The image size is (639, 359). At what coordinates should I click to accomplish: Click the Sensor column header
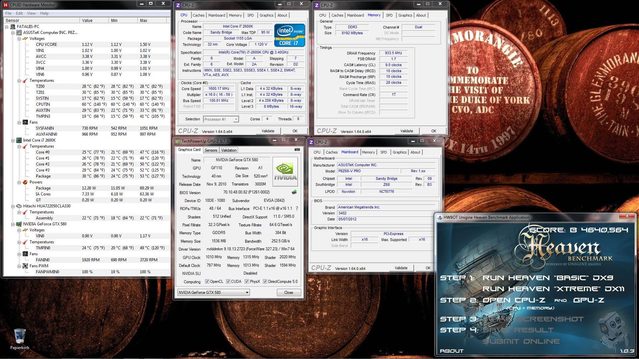tap(41, 21)
